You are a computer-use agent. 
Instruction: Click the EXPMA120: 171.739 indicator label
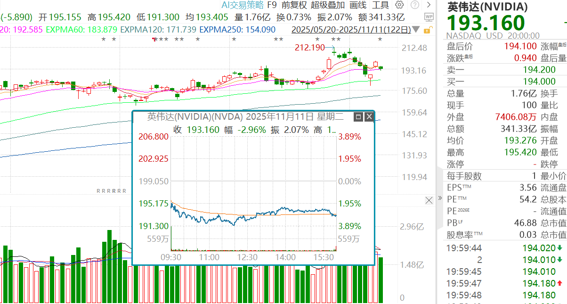(x=158, y=30)
